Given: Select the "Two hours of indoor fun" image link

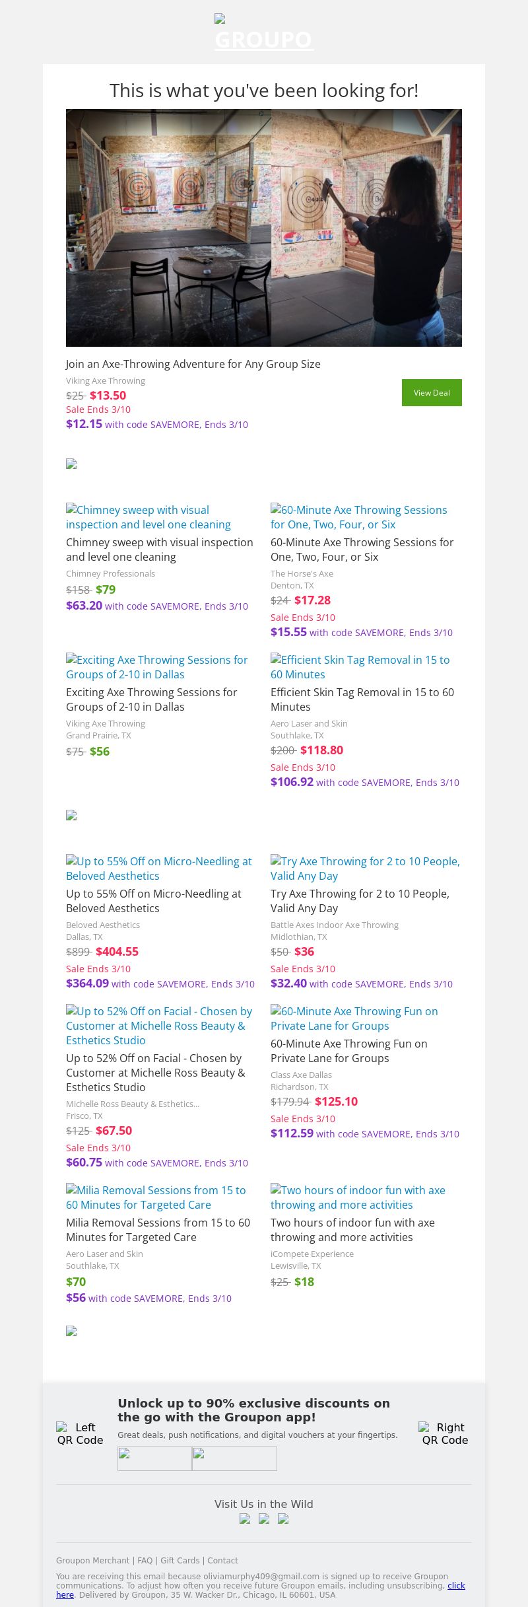Looking at the screenshot, I should 358,1197.
